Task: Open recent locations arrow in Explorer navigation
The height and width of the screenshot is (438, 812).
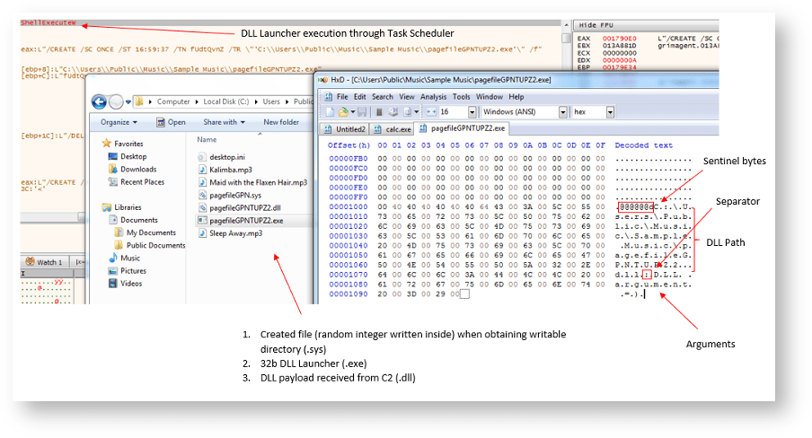Action: pos(128,102)
